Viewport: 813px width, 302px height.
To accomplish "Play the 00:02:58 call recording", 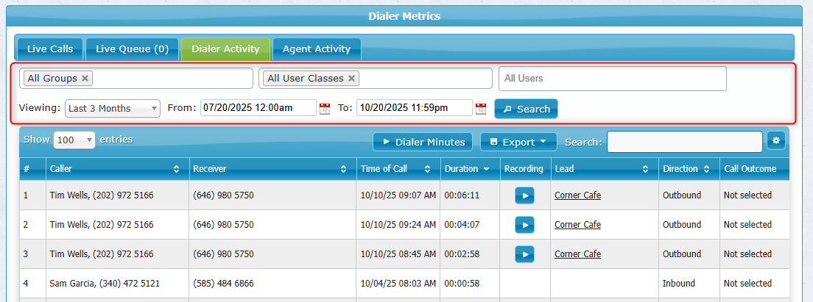I will [524, 254].
